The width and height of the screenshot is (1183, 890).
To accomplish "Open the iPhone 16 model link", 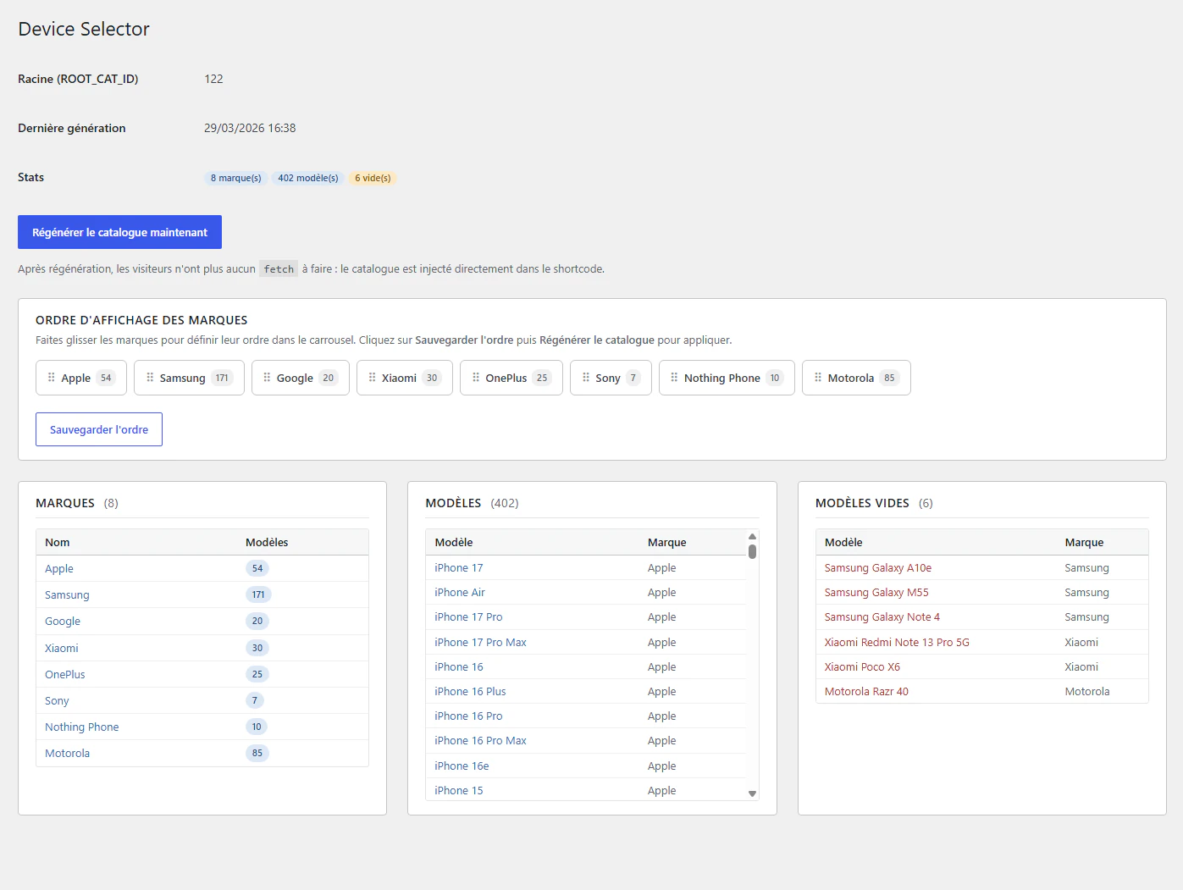I will pyautogui.click(x=459, y=667).
